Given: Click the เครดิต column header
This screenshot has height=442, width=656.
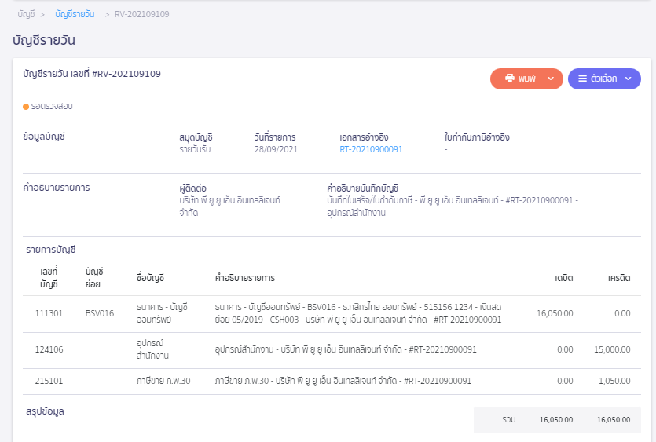Looking at the screenshot, I should (x=619, y=278).
